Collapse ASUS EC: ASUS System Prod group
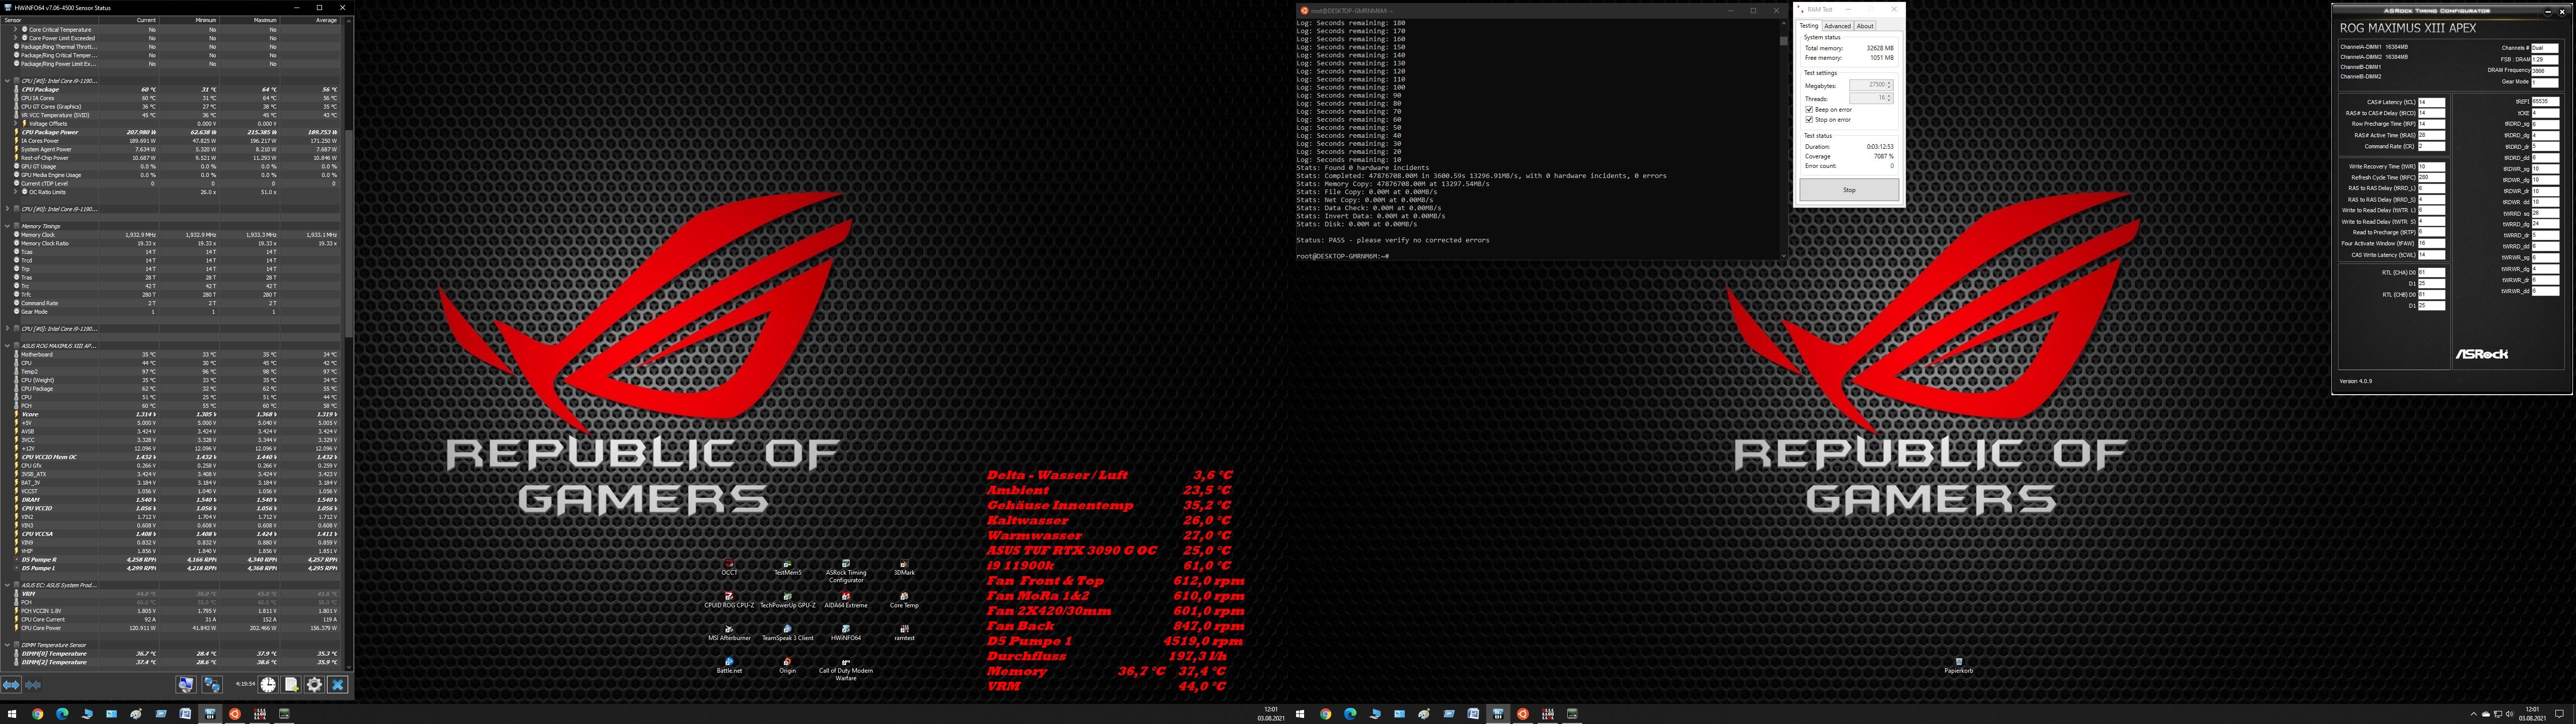 coord(7,585)
